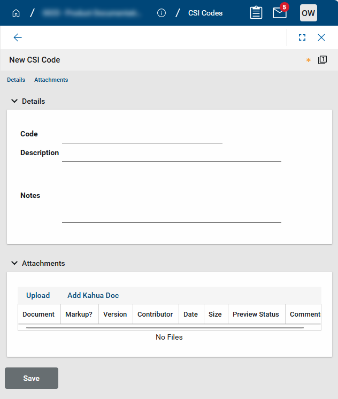Focus the Description text field
Viewport: 338px width, 399px height.
(171, 154)
